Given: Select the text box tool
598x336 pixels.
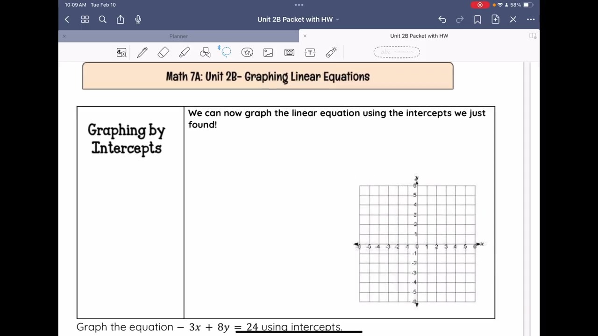Looking at the screenshot, I should [310, 52].
